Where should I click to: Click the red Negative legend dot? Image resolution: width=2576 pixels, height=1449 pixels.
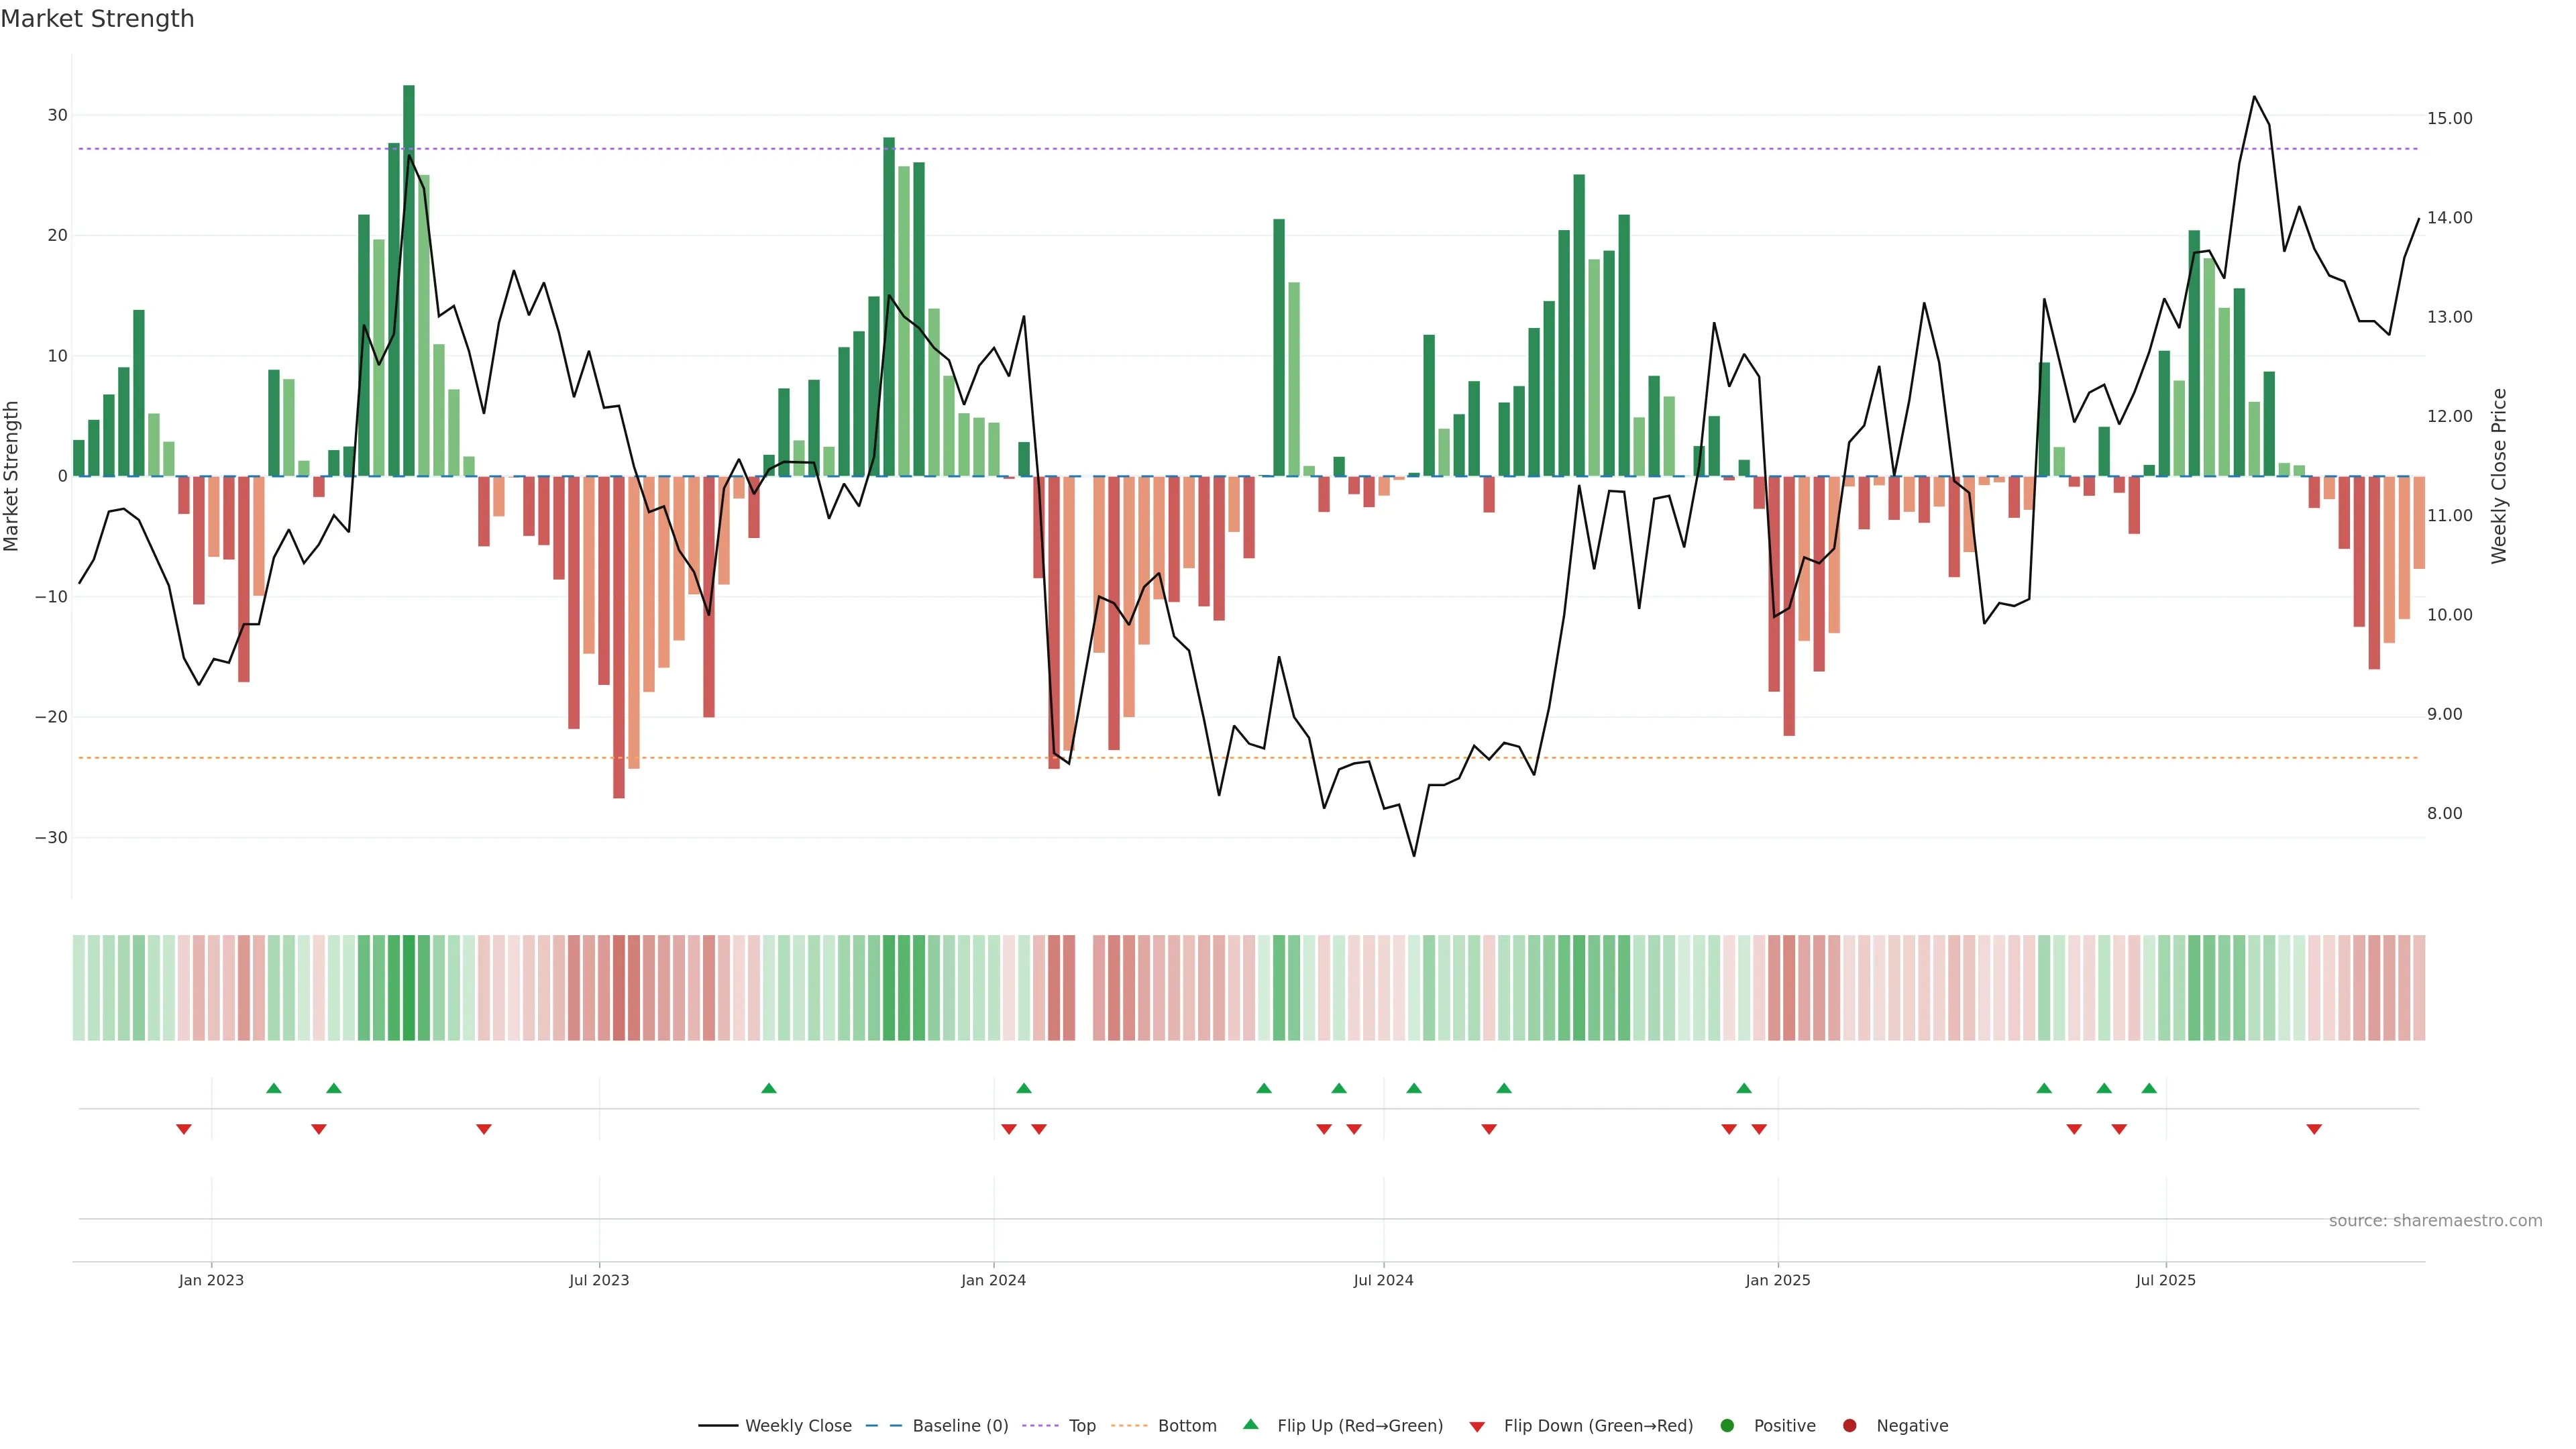tap(1849, 1426)
